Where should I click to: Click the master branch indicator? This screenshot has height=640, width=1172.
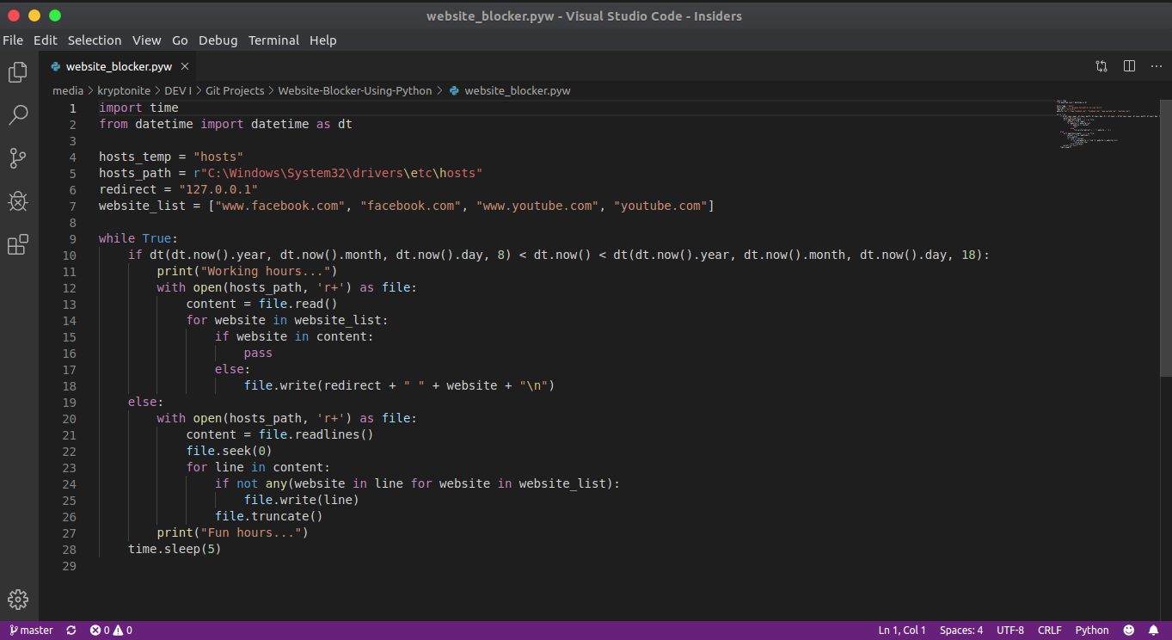tap(32, 631)
